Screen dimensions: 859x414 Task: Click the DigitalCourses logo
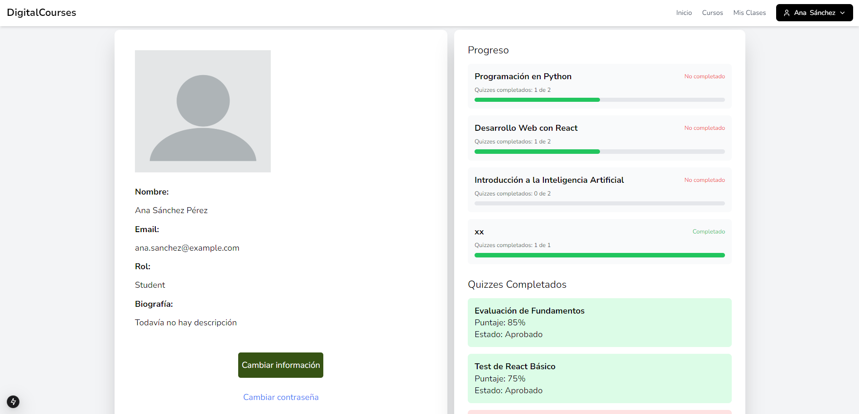[41, 12]
